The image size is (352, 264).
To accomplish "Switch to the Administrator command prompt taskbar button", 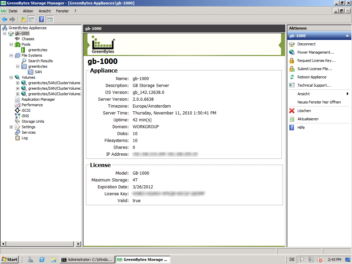I will (87, 260).
